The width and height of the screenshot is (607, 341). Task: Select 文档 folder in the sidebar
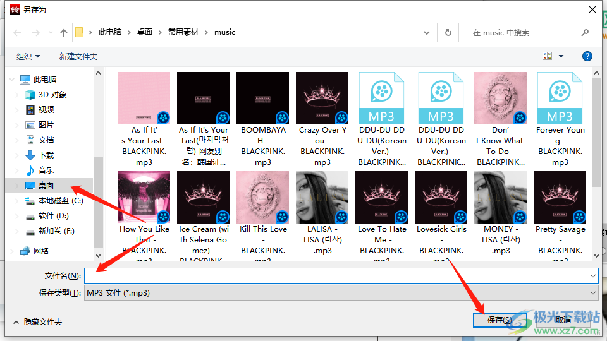click(x=40, y=140)
